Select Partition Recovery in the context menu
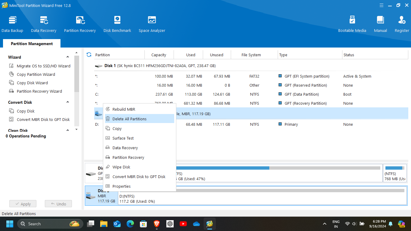Image resolution: width=411 pixels, height=231 pixels. tap(140, 157)
